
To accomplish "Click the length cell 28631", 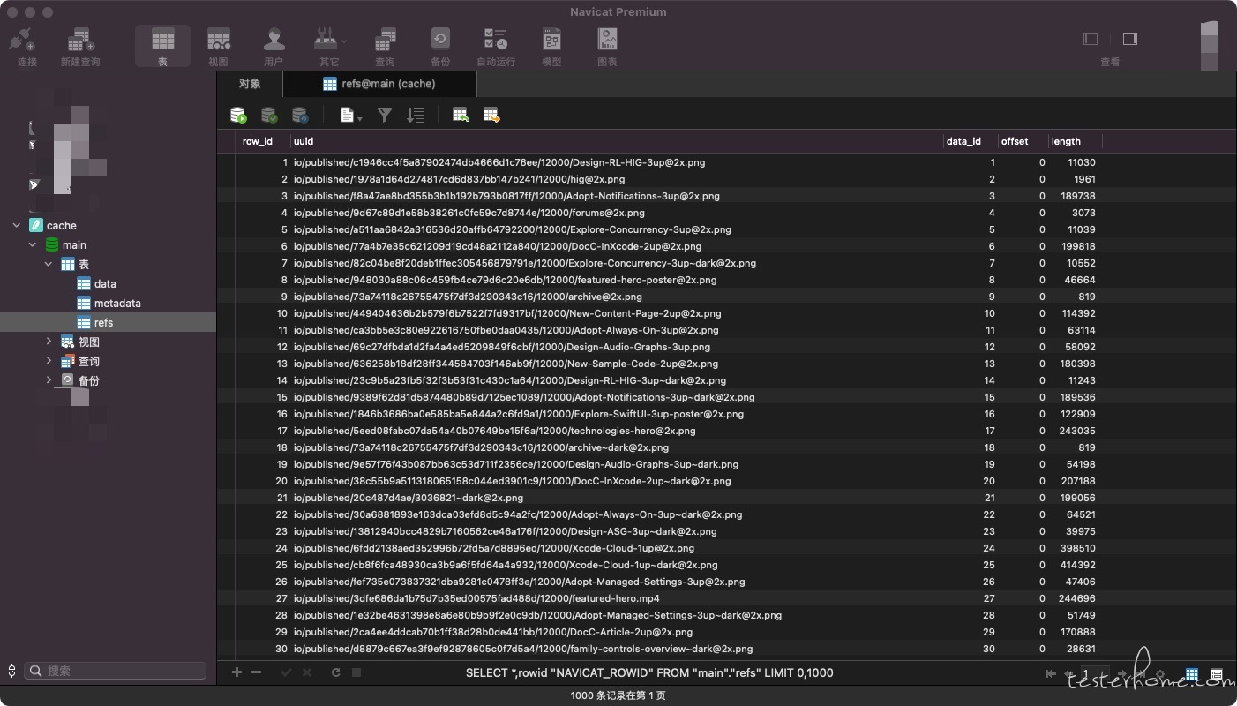I will pos(1075,649).
